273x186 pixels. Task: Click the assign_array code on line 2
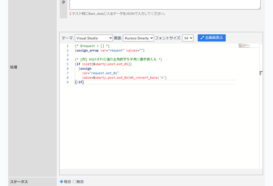87,50
